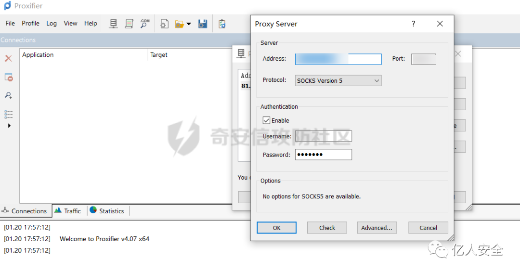Open Name Resolution .COM toolbar icon

click(144, 24)
